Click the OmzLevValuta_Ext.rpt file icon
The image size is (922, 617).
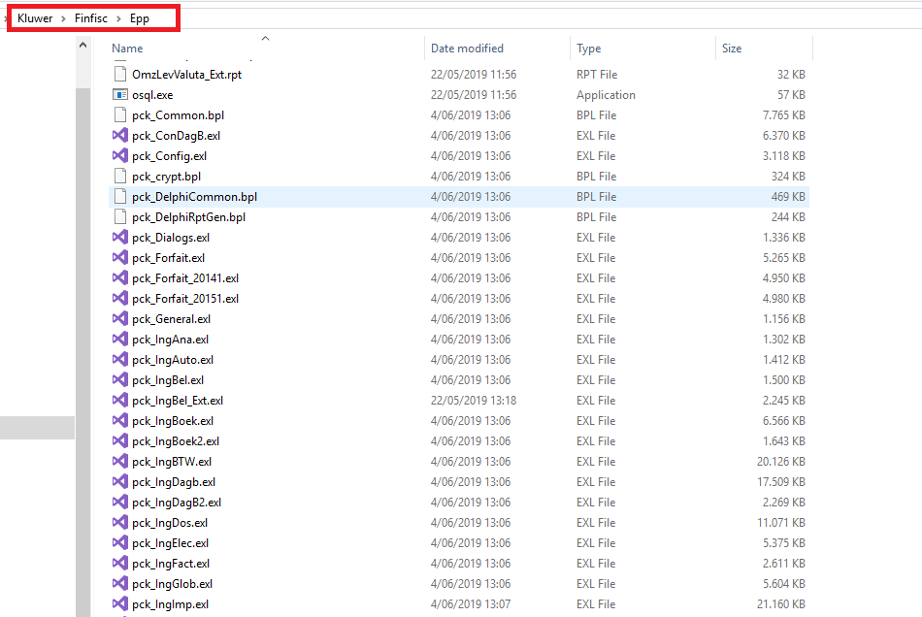pos(120,75)
